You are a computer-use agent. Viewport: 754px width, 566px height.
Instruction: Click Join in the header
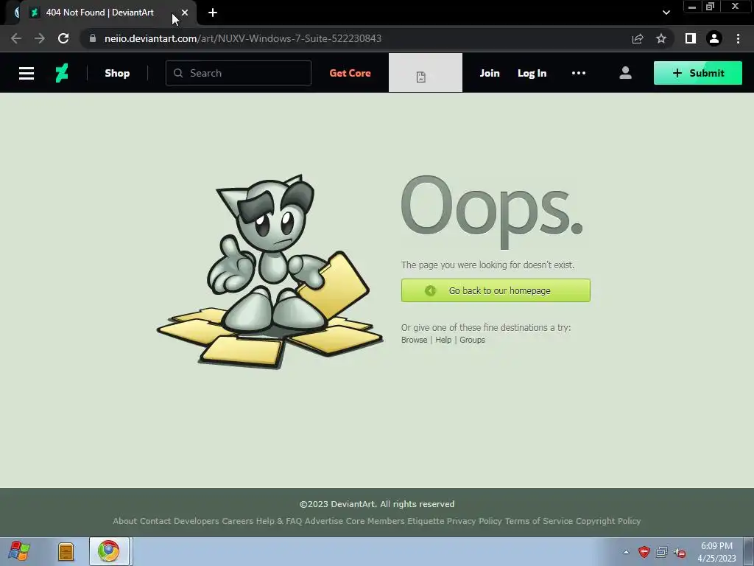pos(490,73)
